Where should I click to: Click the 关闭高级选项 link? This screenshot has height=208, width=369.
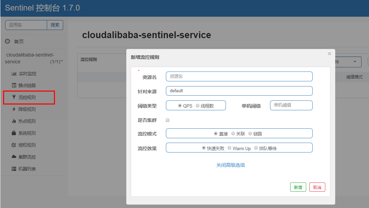click(x=230, y=165)
